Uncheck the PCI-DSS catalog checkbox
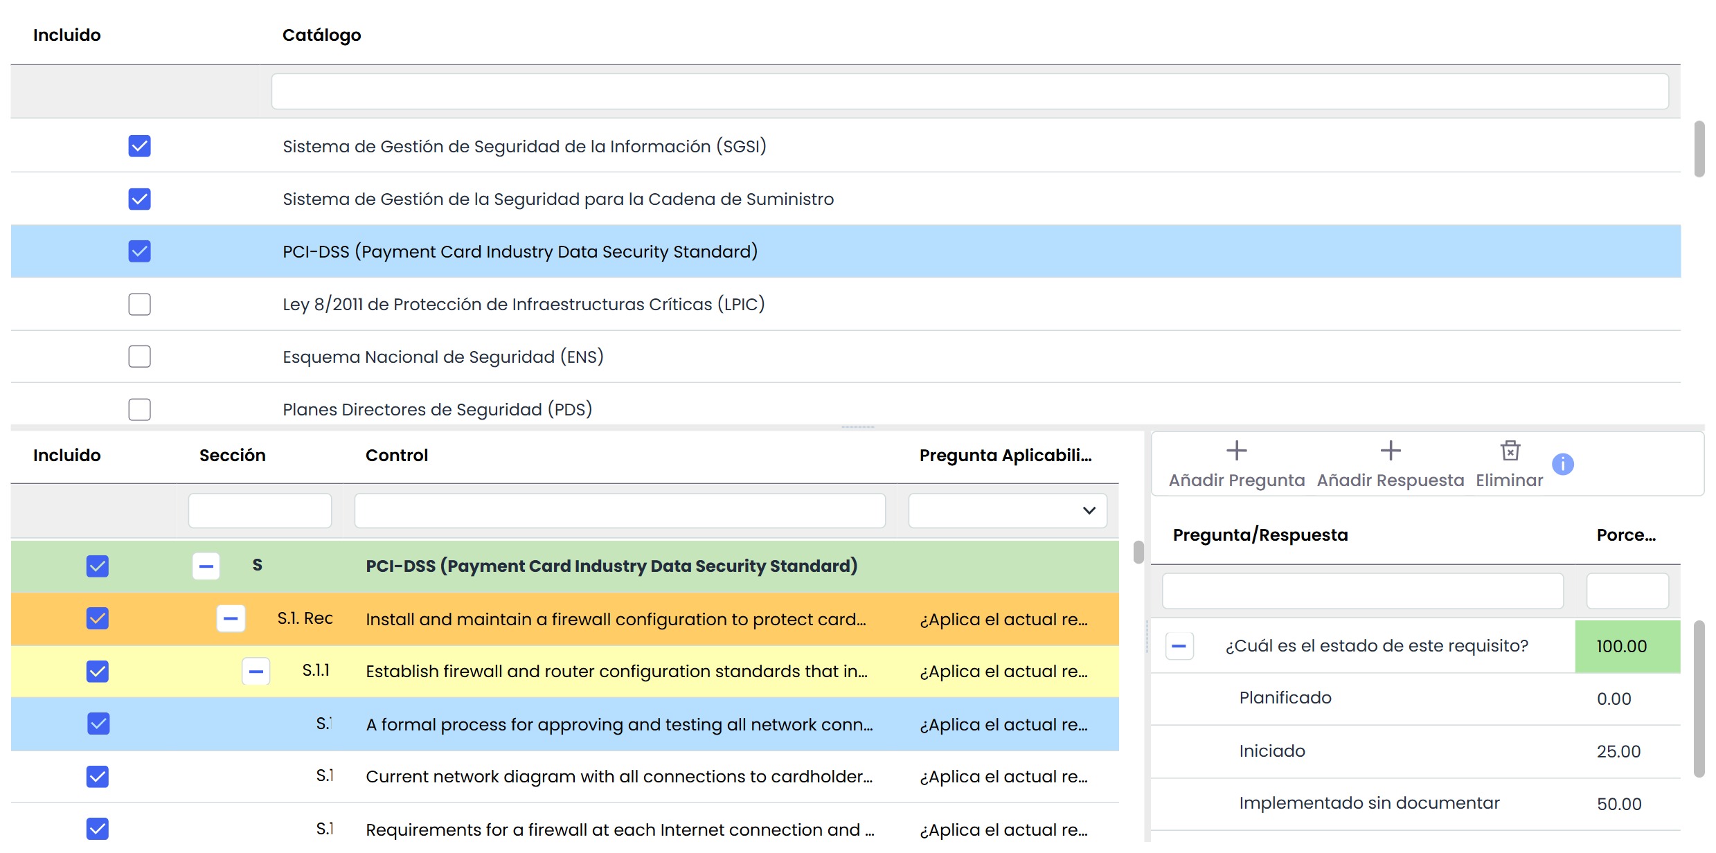1716x853 pixels. click(x=139, y=251)
